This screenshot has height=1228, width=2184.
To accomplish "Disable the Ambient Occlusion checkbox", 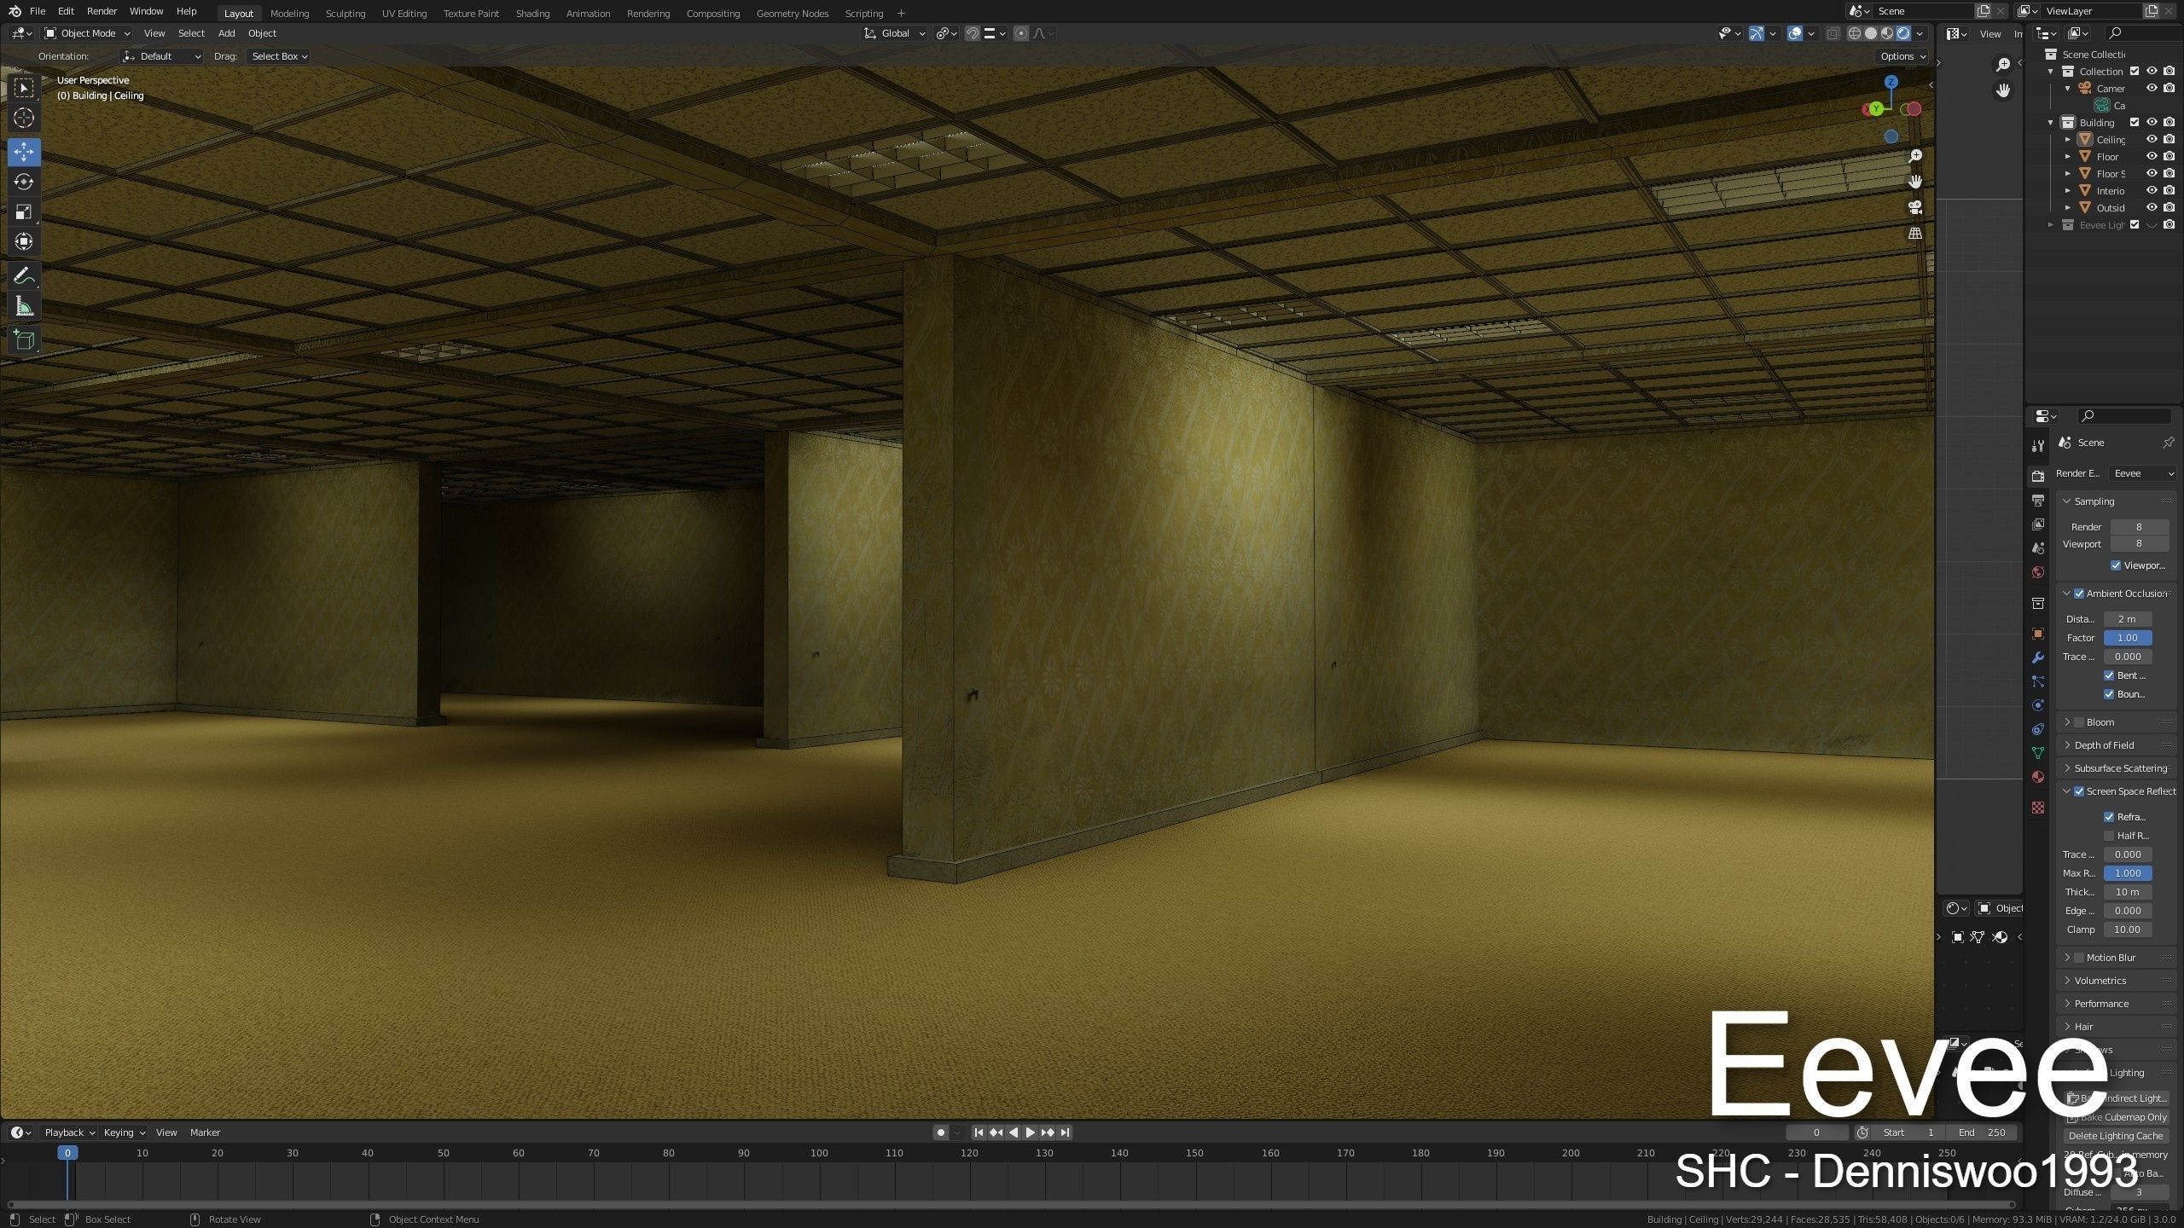I will [2079, 594].
